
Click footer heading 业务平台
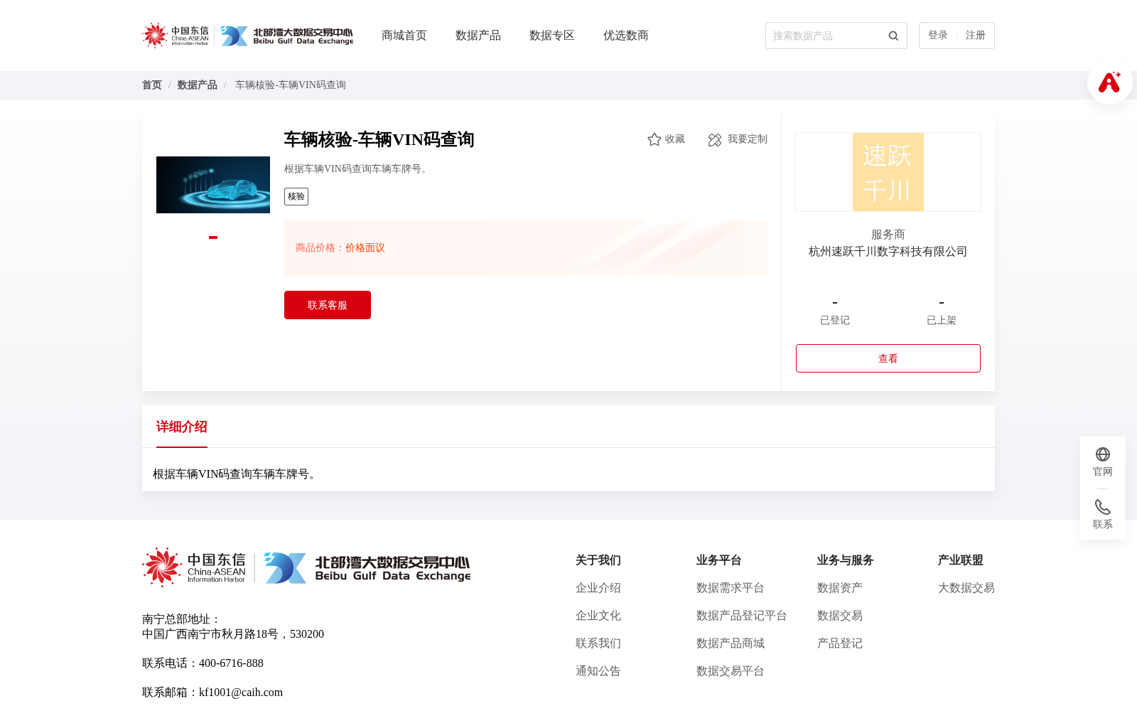coord(719,560)
